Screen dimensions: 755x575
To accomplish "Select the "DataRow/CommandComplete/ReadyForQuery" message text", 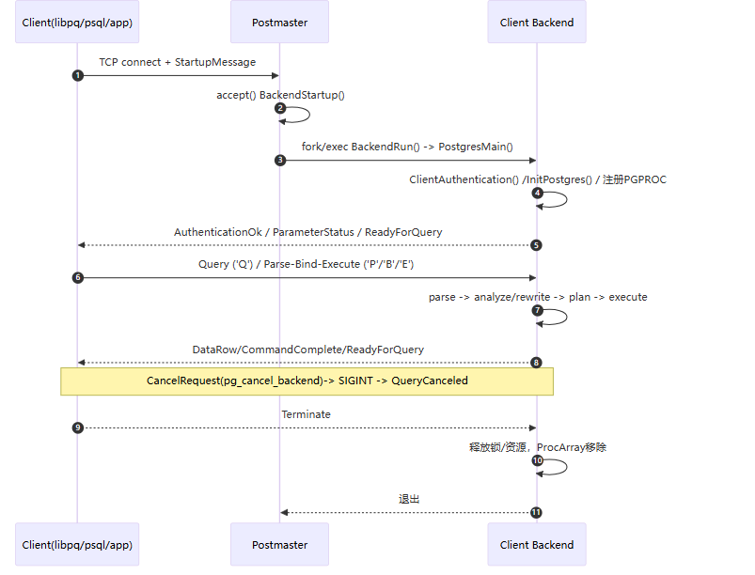I will (x=307, y=350).
